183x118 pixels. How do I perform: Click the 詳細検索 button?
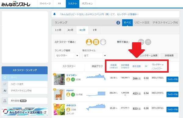pos(169,55)
